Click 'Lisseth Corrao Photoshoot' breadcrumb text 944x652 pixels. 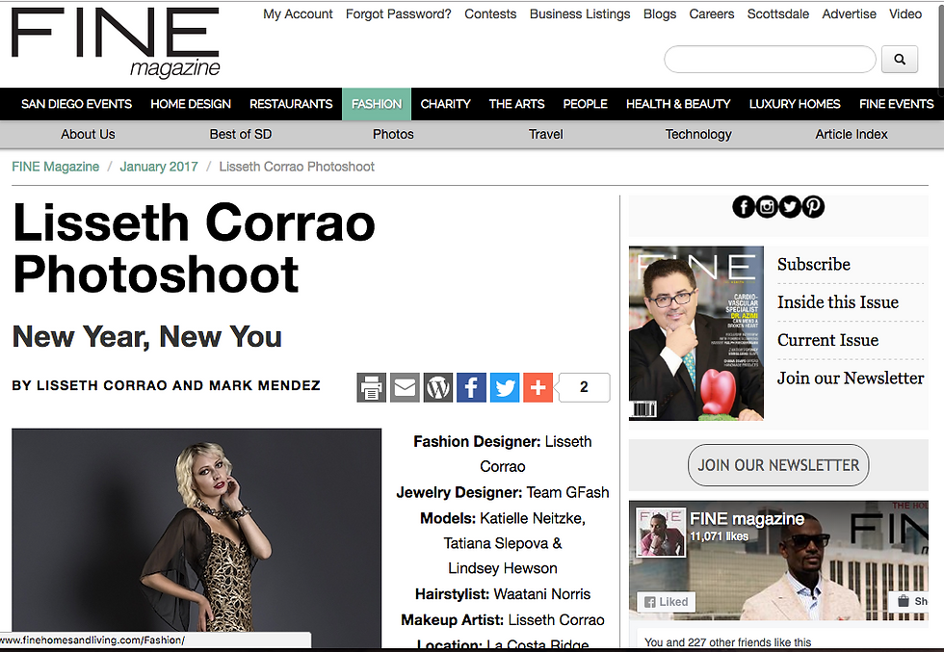[x=297, y=167]
